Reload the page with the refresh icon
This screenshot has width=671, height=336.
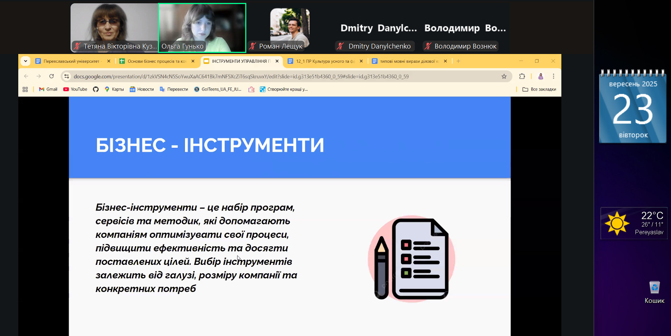tap(52, 76)
